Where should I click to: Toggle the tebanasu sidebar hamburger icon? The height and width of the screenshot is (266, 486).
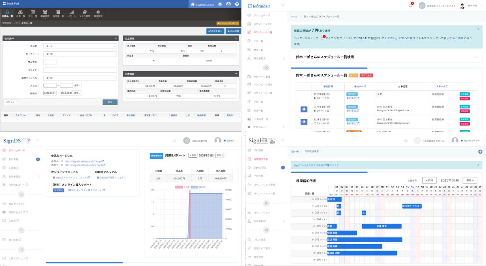pyautogui.click(x=283, y=6)
